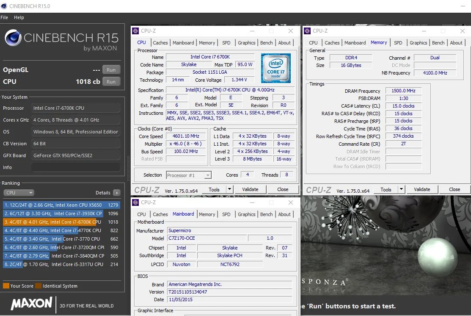
Task: Click Validate in Memory window
Action: coord(422,189)
